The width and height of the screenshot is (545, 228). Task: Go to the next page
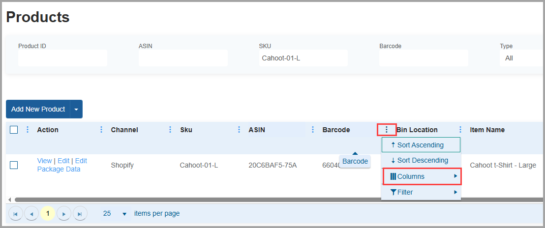(x=63, y=214)
